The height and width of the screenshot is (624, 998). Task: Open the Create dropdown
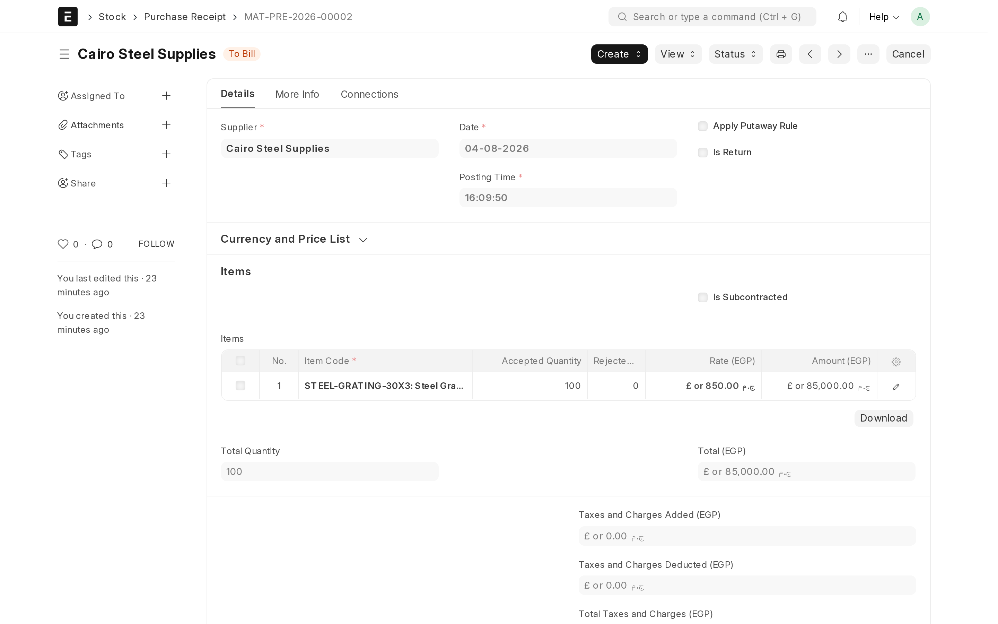pos(619,54)
